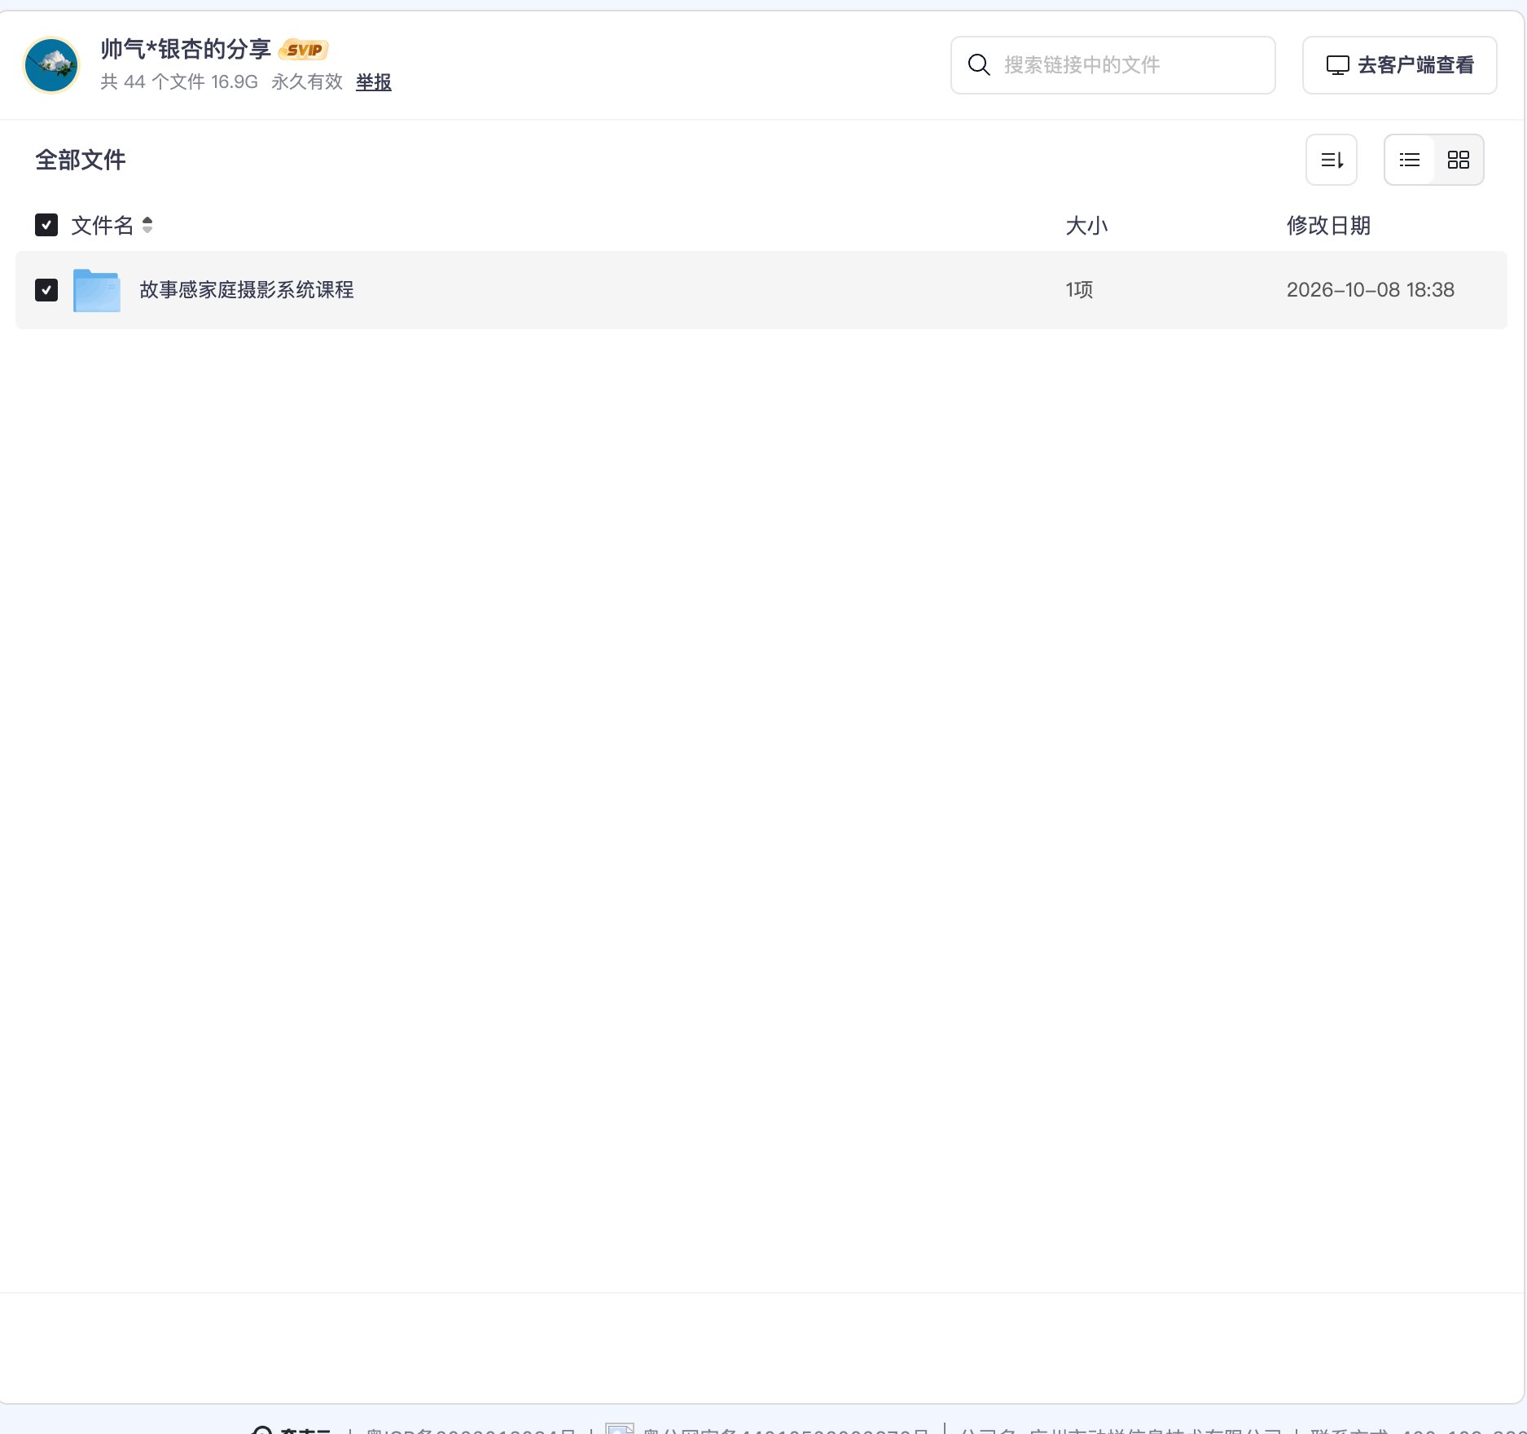The width and height of the screenshot is (1527, 1434).
Task: Open the sort order menu icon
Action: pos(1332,160)
